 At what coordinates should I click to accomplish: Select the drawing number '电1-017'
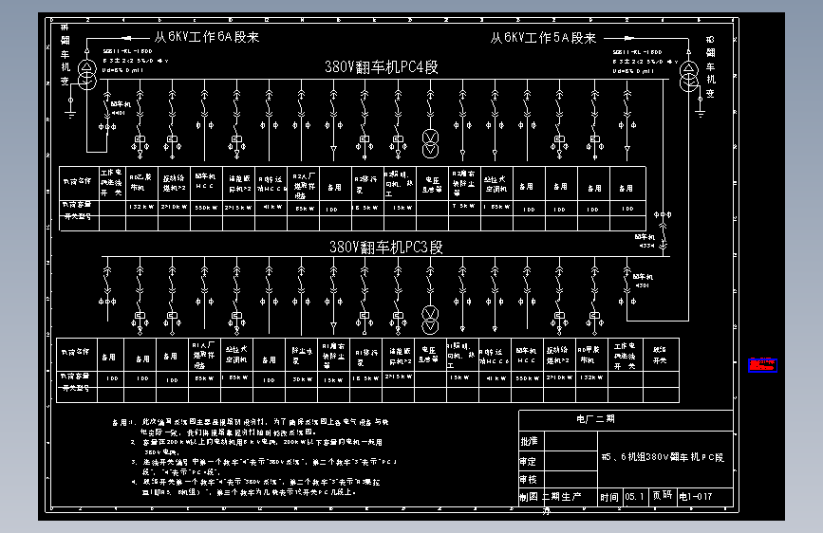[x=696, y=496]
